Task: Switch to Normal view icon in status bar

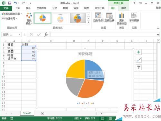Action: point(102,118)
